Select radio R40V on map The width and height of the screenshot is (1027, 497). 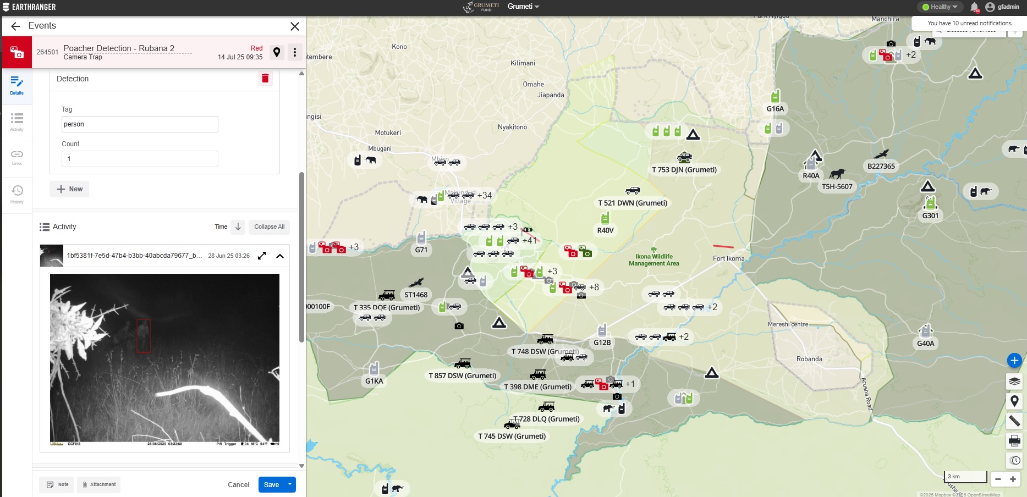coord(605,218)
